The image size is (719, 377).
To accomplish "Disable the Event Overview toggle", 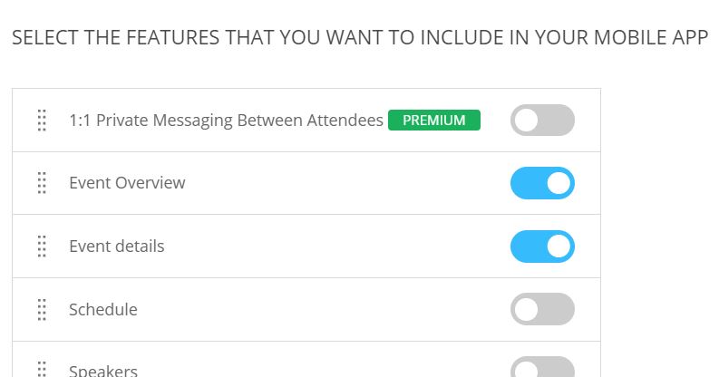I will pyautogui.click(x=542, y=183).
